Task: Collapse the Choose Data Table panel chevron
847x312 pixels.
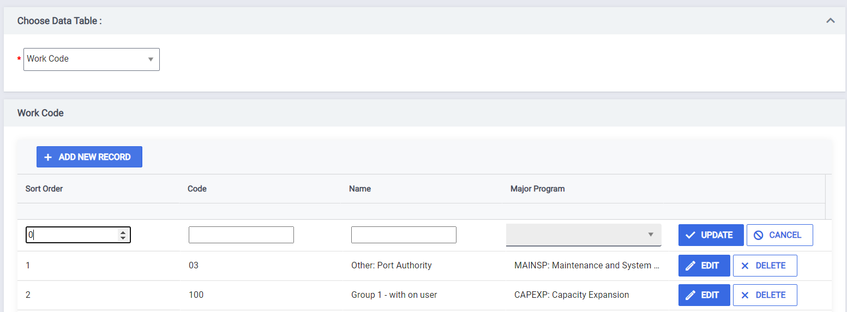Action: pos(830,21)
